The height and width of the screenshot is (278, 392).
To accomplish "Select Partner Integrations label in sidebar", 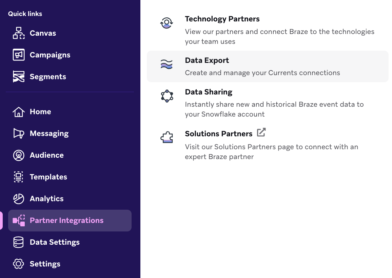I will (x=66, y=221).
